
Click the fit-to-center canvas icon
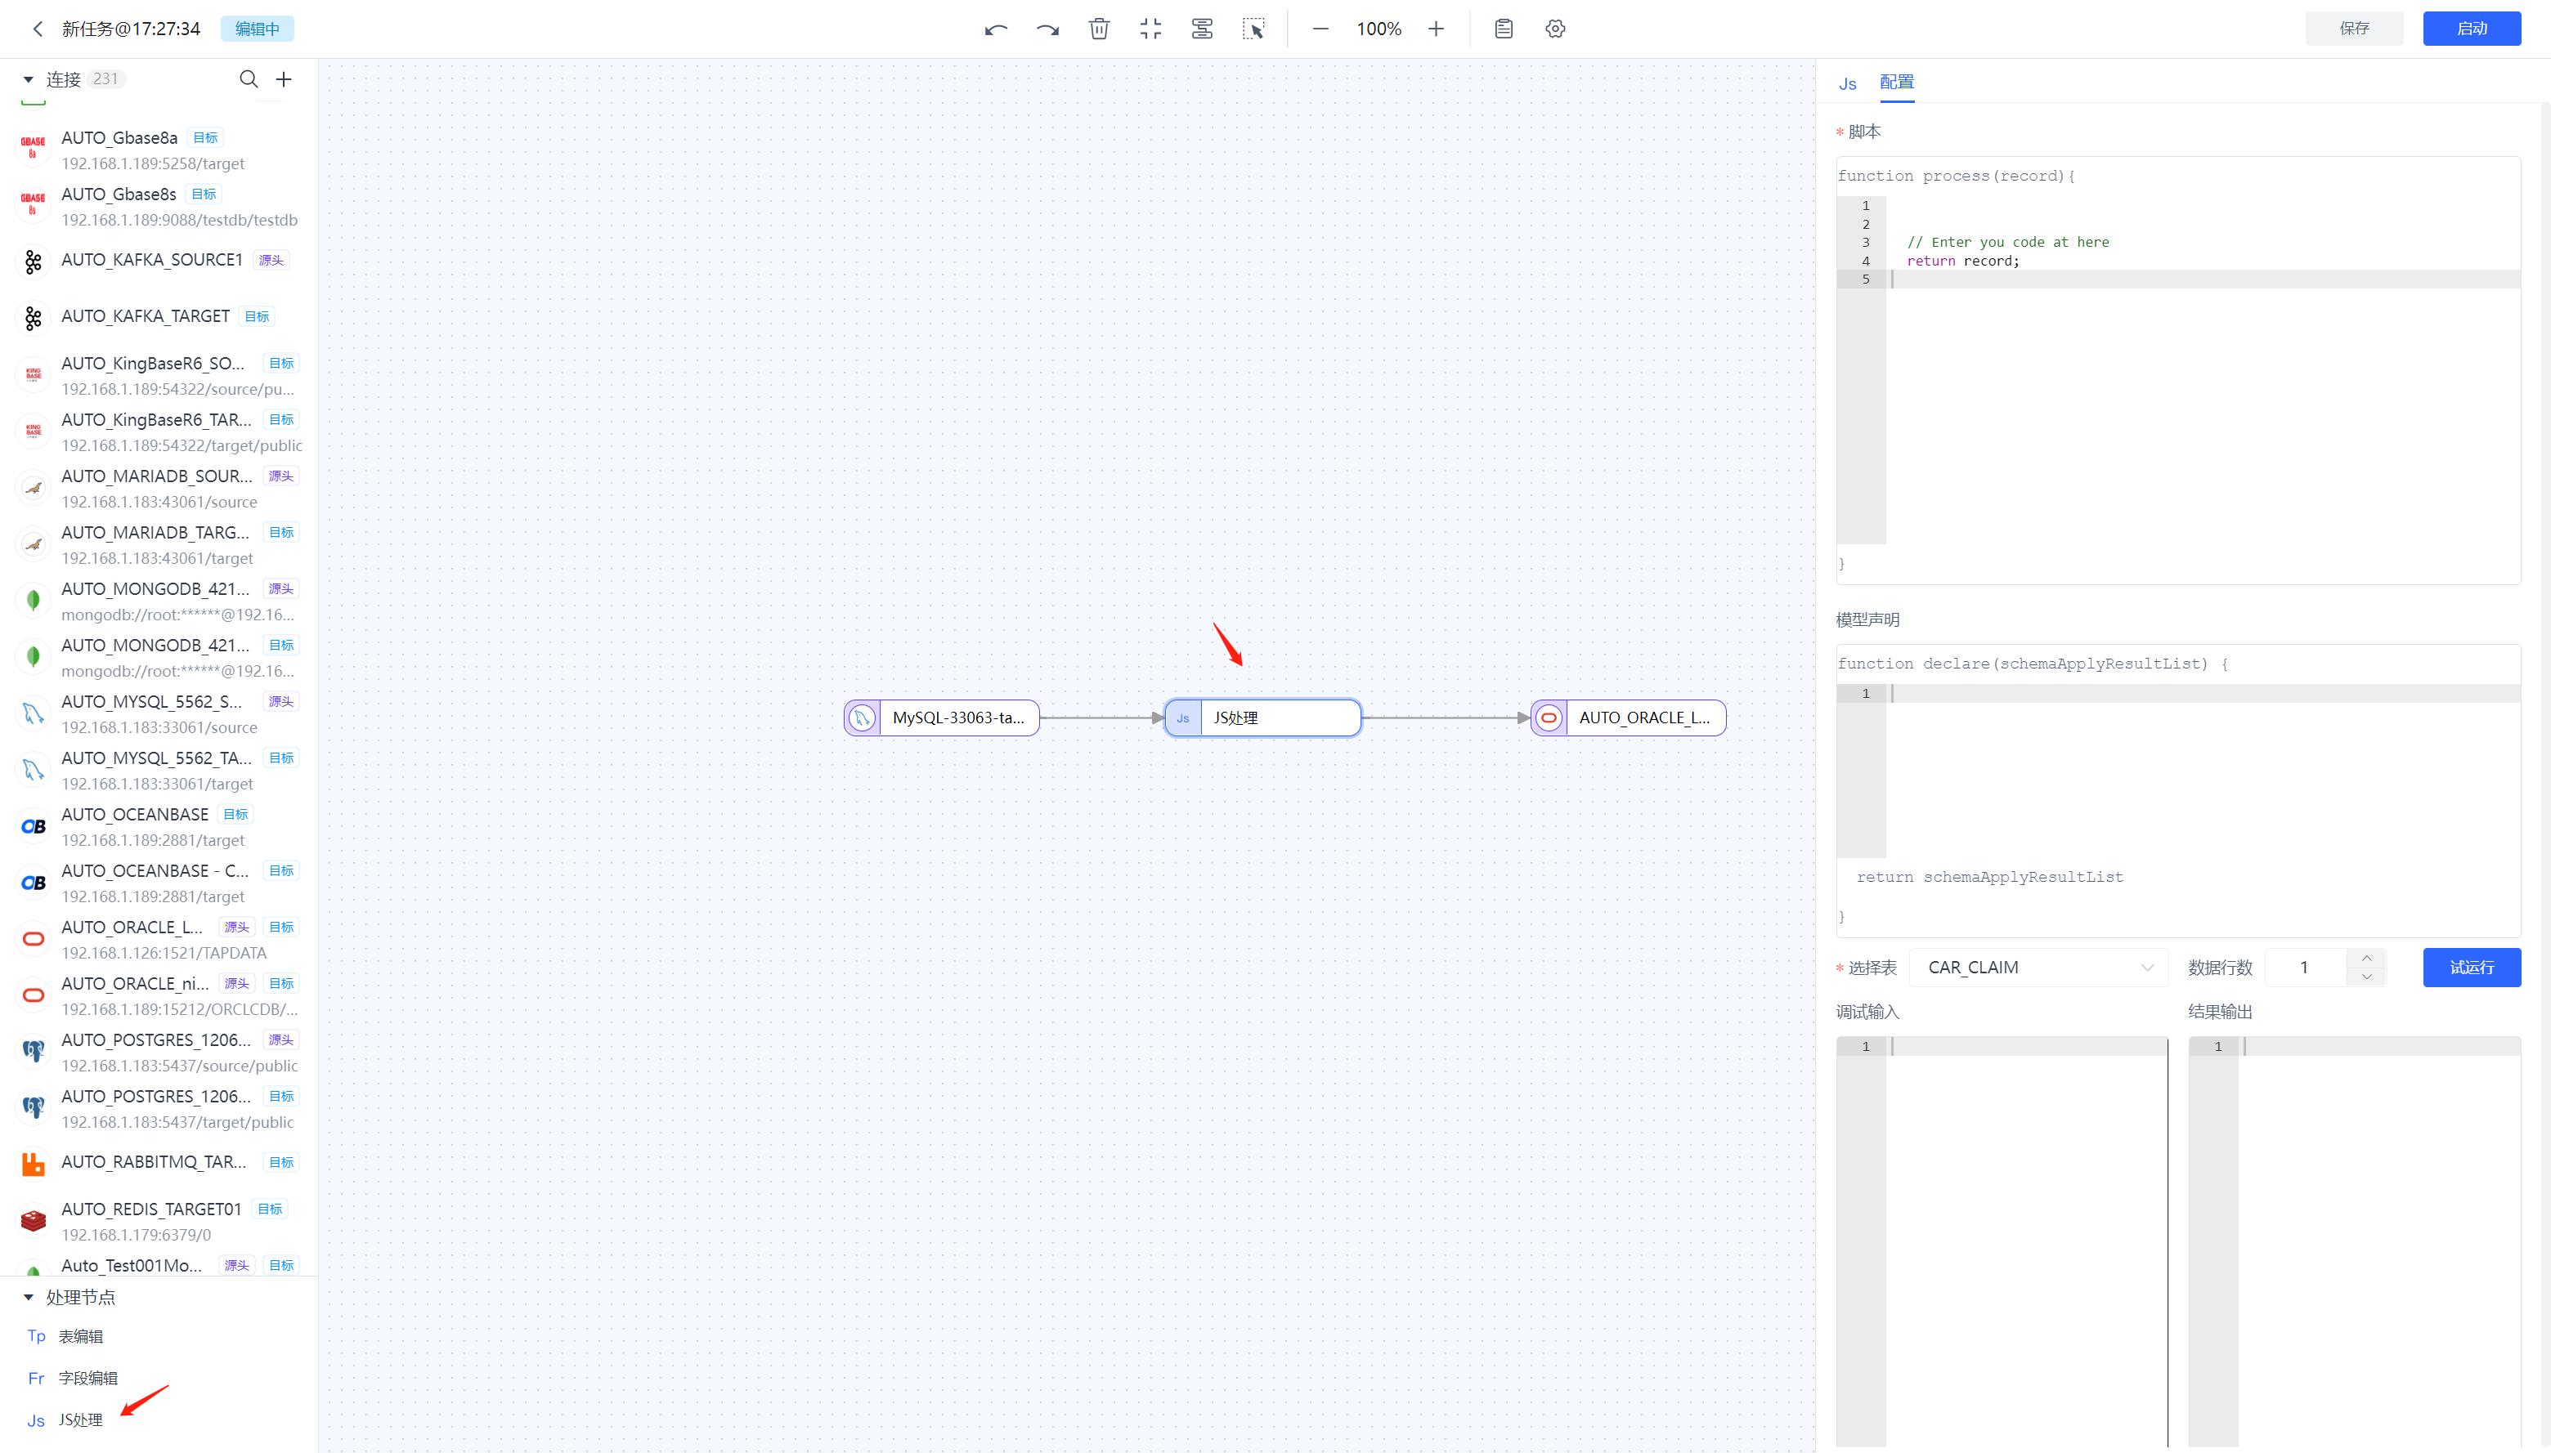click(1150, 29)
